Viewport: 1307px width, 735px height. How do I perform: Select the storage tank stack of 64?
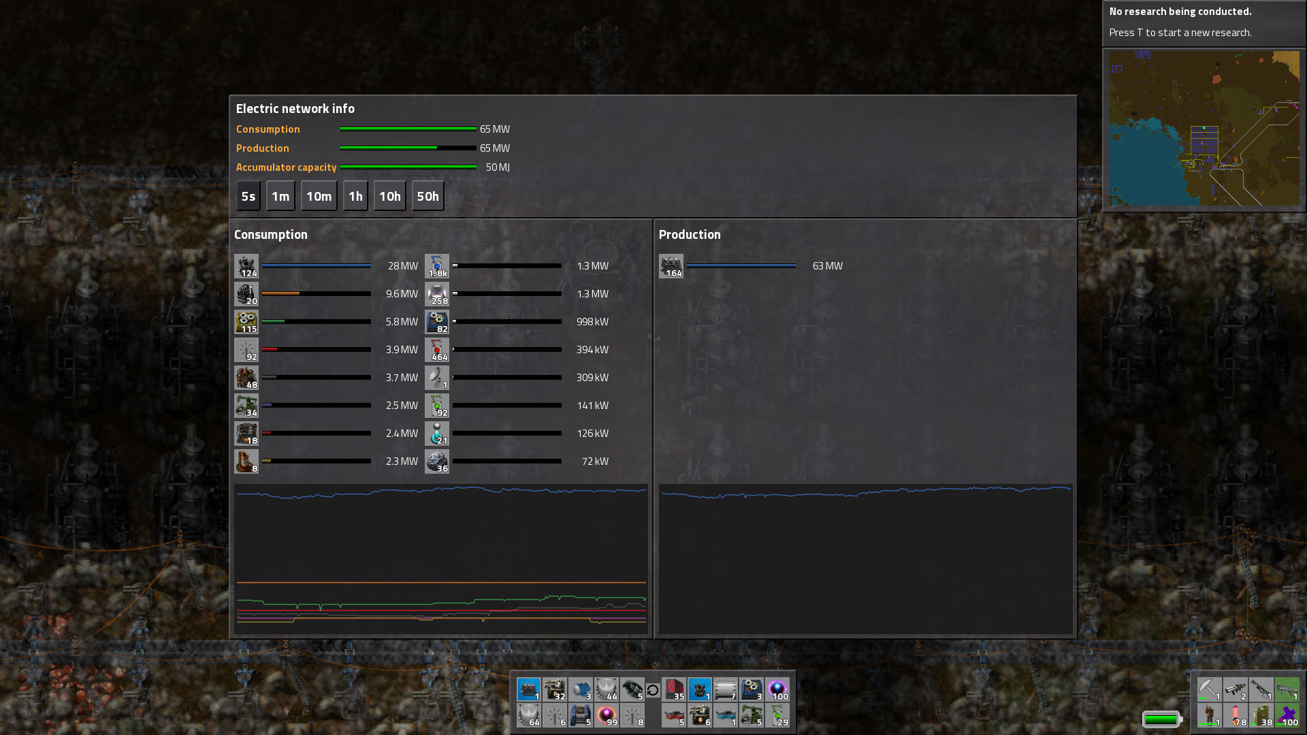pyautogui.click(x=529, y=715)
